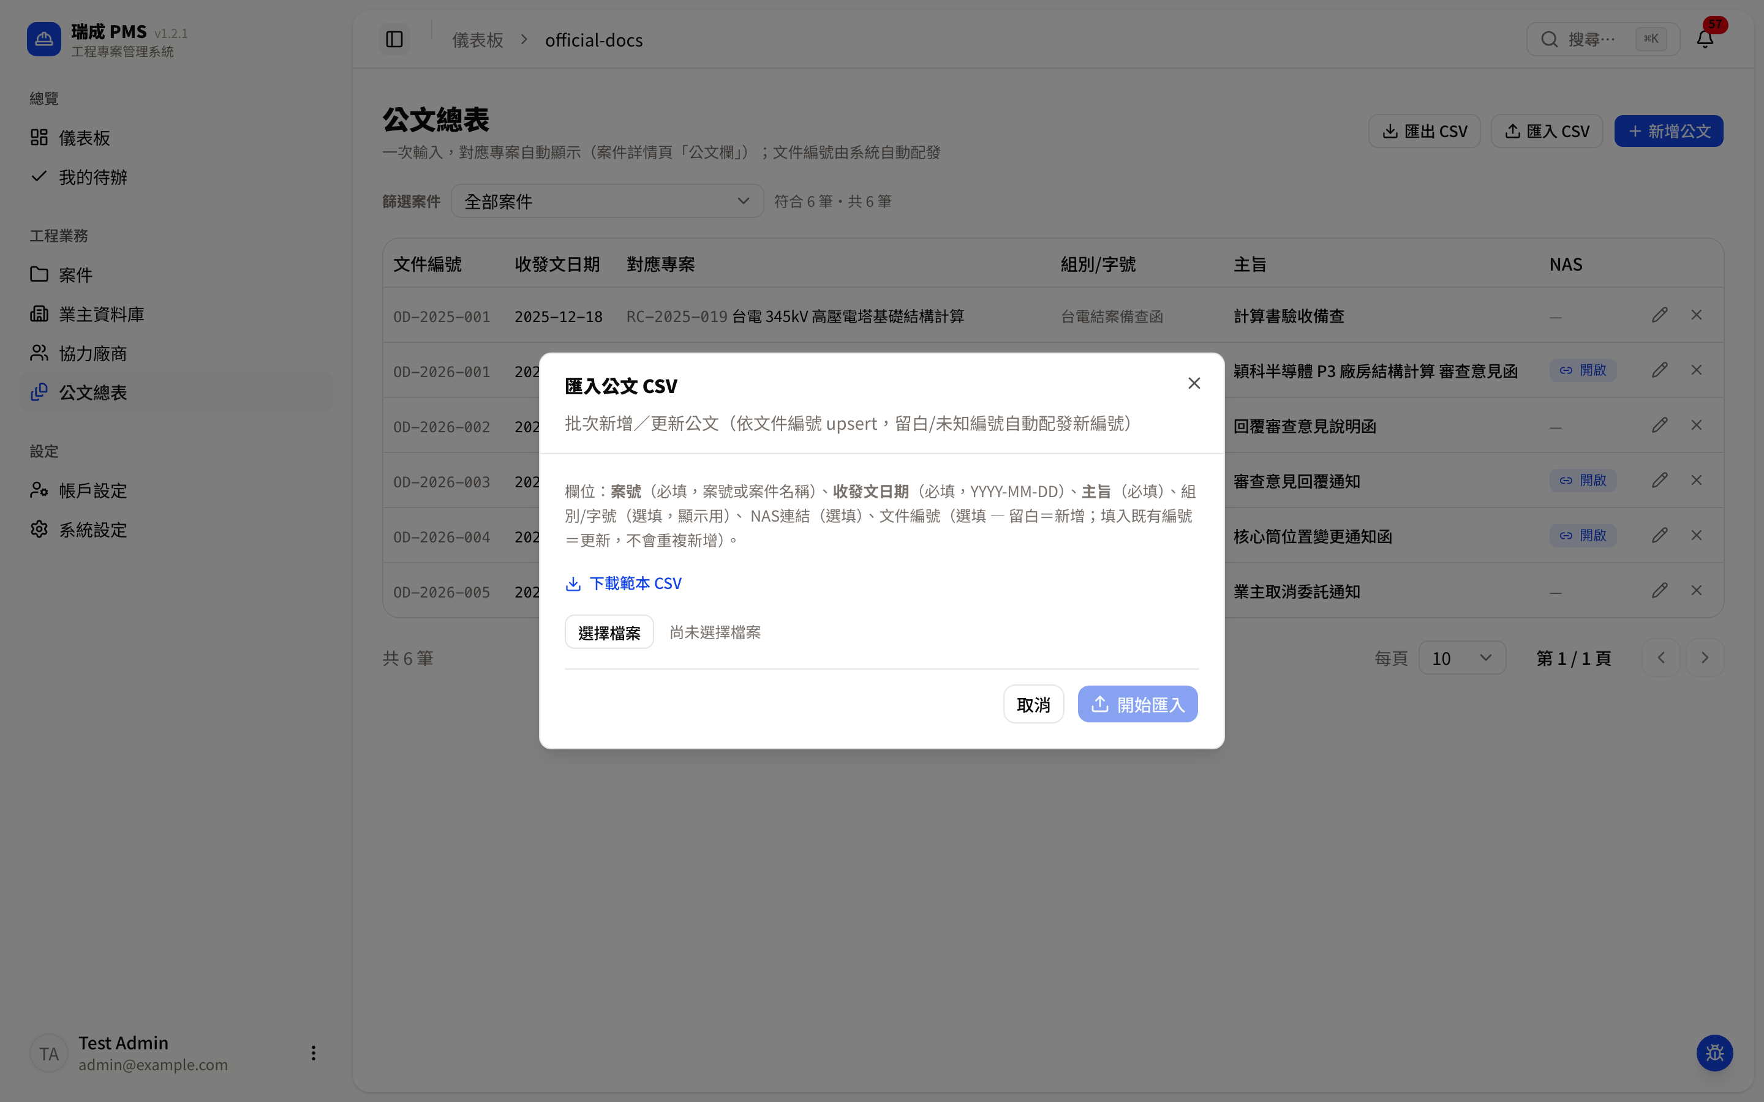This screenshot has height=1102, width=1764.
Task: Click the 下載範本 CSV link
Action: 624,584
